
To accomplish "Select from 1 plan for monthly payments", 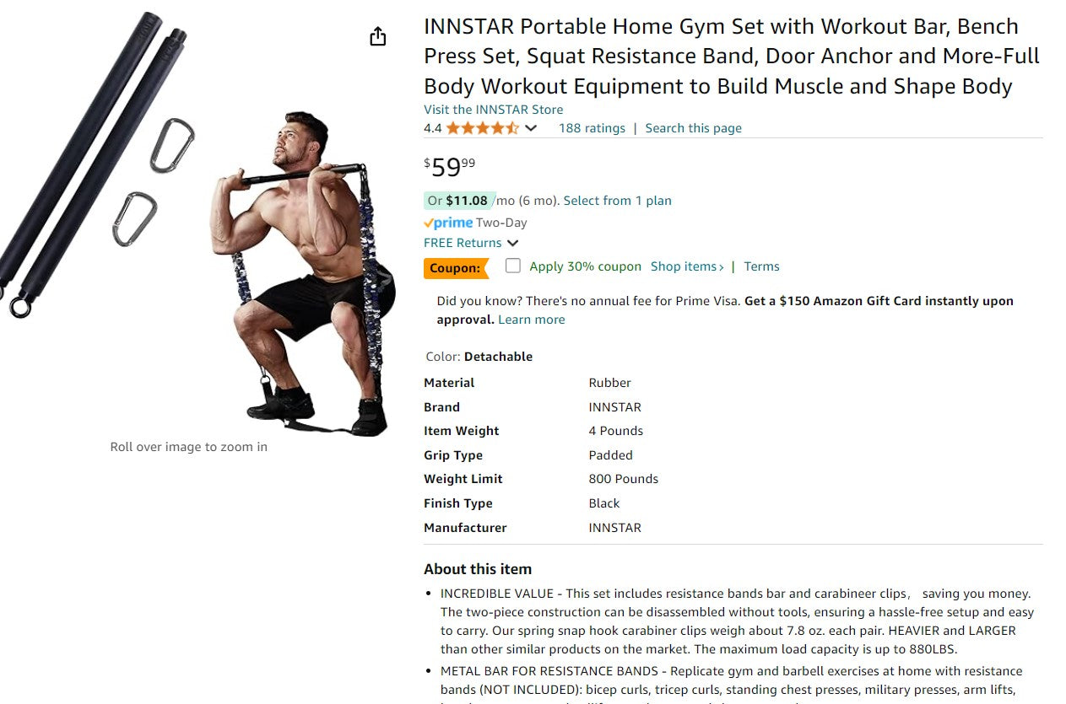I will [617, 200].
